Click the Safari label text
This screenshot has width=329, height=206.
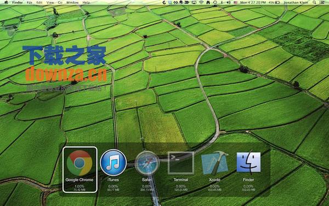[147, 180]
